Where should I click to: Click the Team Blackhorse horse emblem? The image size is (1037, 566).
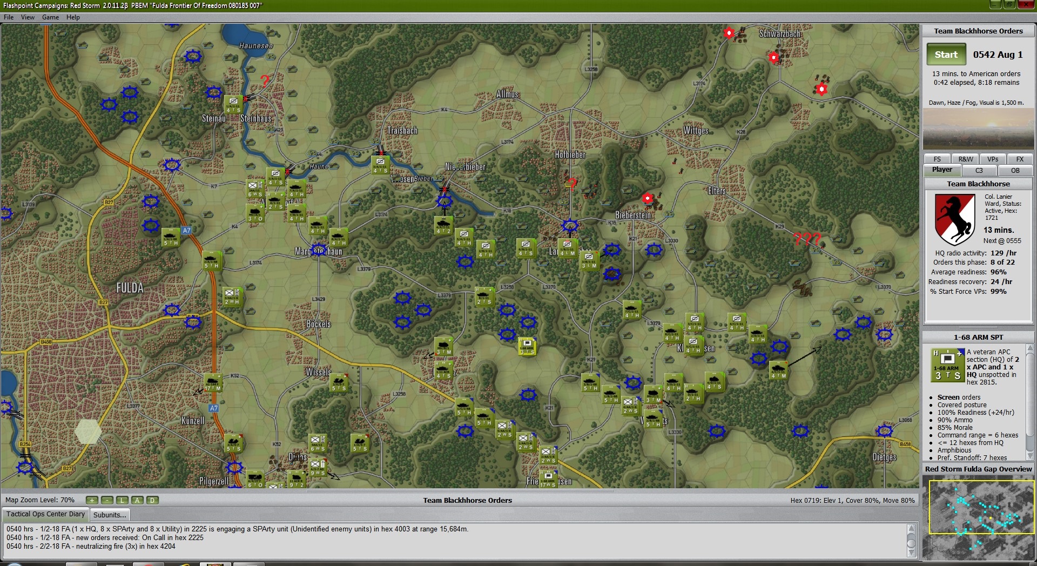click(955, 220)
